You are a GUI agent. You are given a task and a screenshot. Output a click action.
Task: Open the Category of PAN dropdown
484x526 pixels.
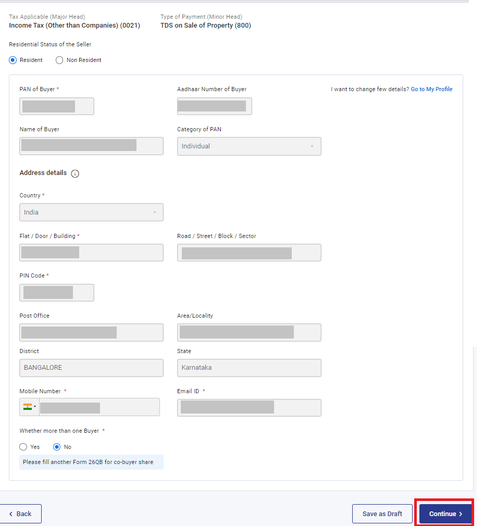(249, 146)
